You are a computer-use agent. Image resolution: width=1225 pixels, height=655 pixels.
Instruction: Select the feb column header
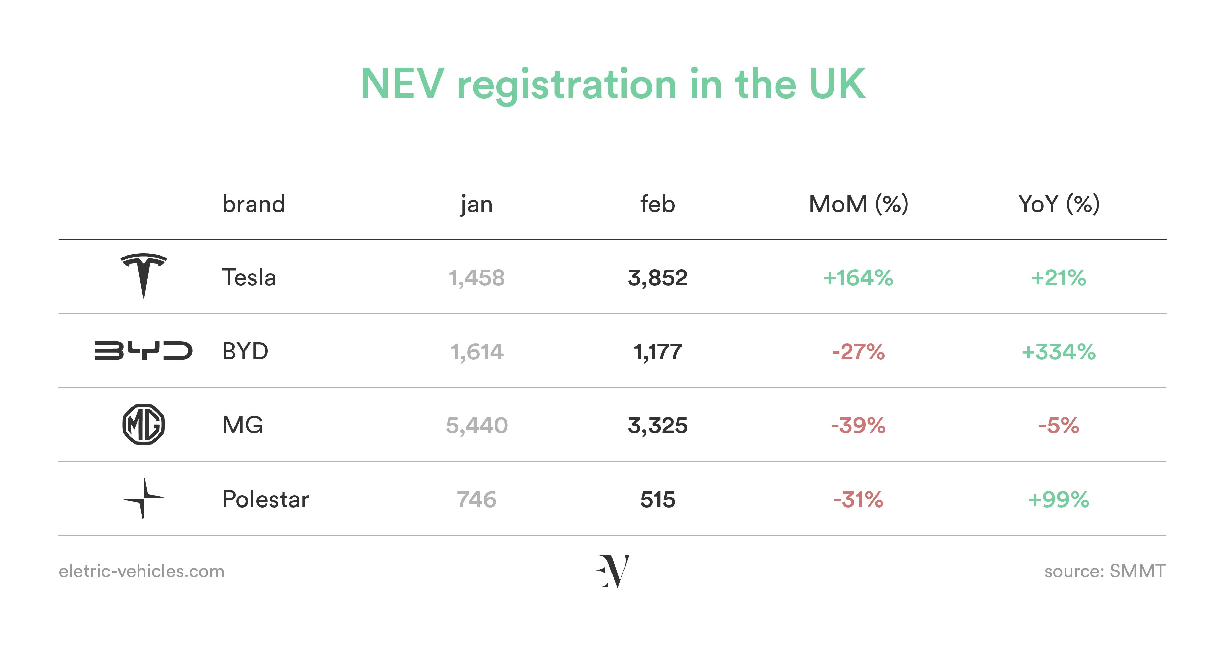pos(658,204)
